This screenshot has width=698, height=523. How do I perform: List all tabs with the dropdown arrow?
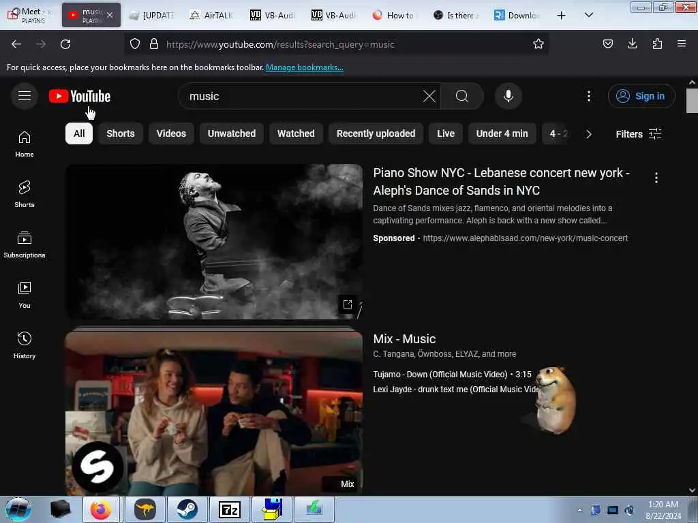coord(588,15)
